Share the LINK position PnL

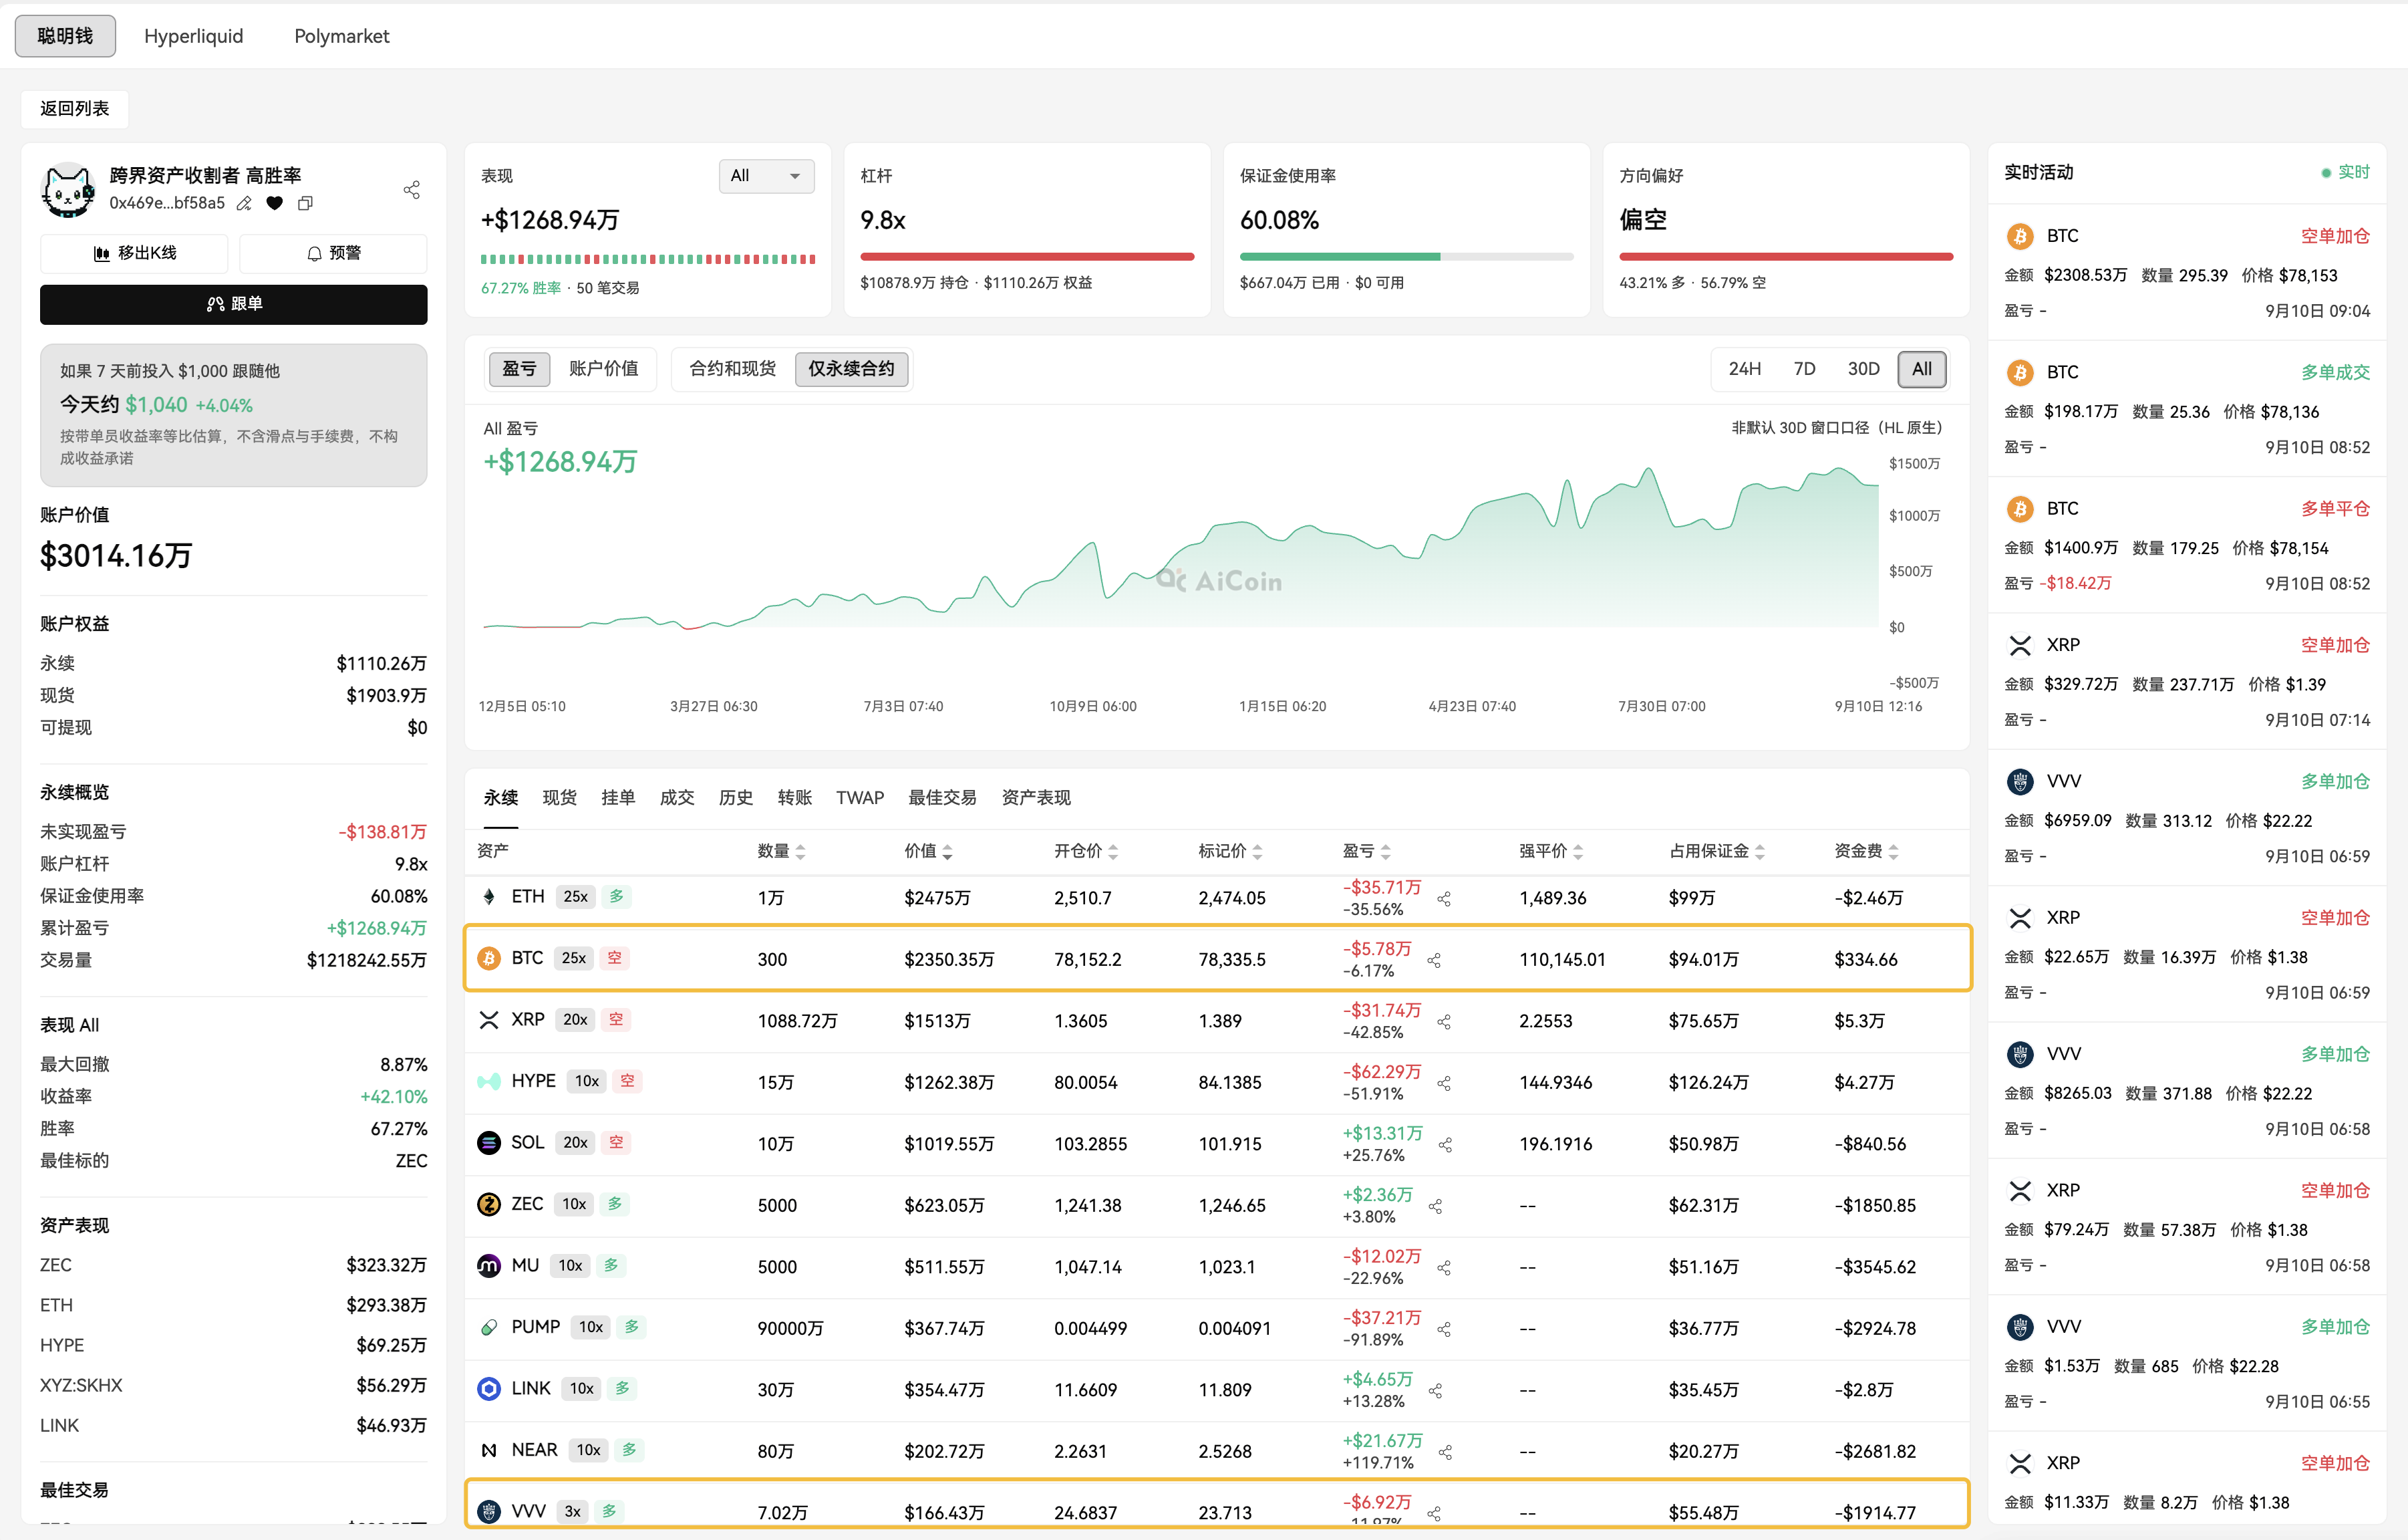coord(1435,1390)
